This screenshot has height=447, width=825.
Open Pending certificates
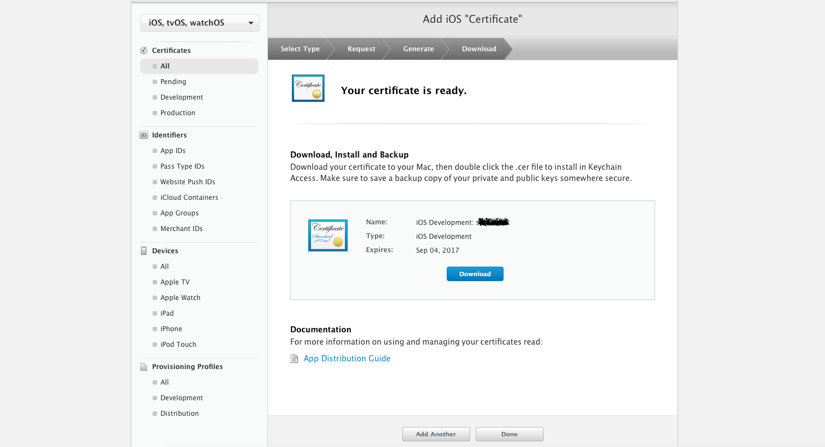pyautogui.click(x=173, y=82)
